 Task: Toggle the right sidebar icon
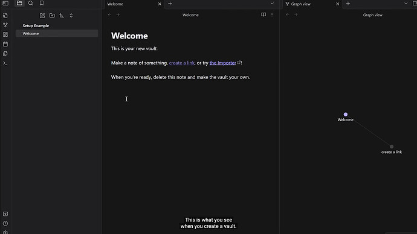(415, 4)
